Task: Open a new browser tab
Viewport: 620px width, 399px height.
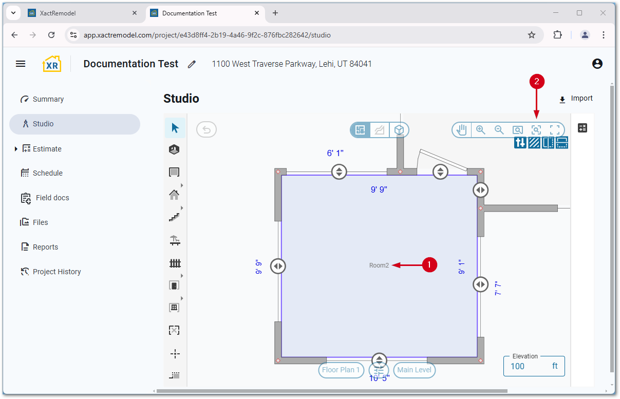Action: pos(275,13)
